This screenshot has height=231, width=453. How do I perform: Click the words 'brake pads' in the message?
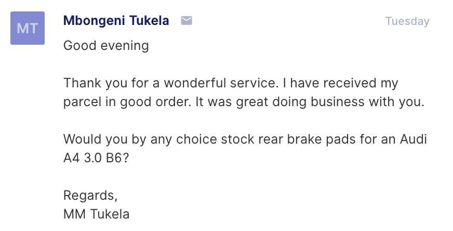pyautogui.click(x=321, y=139)
